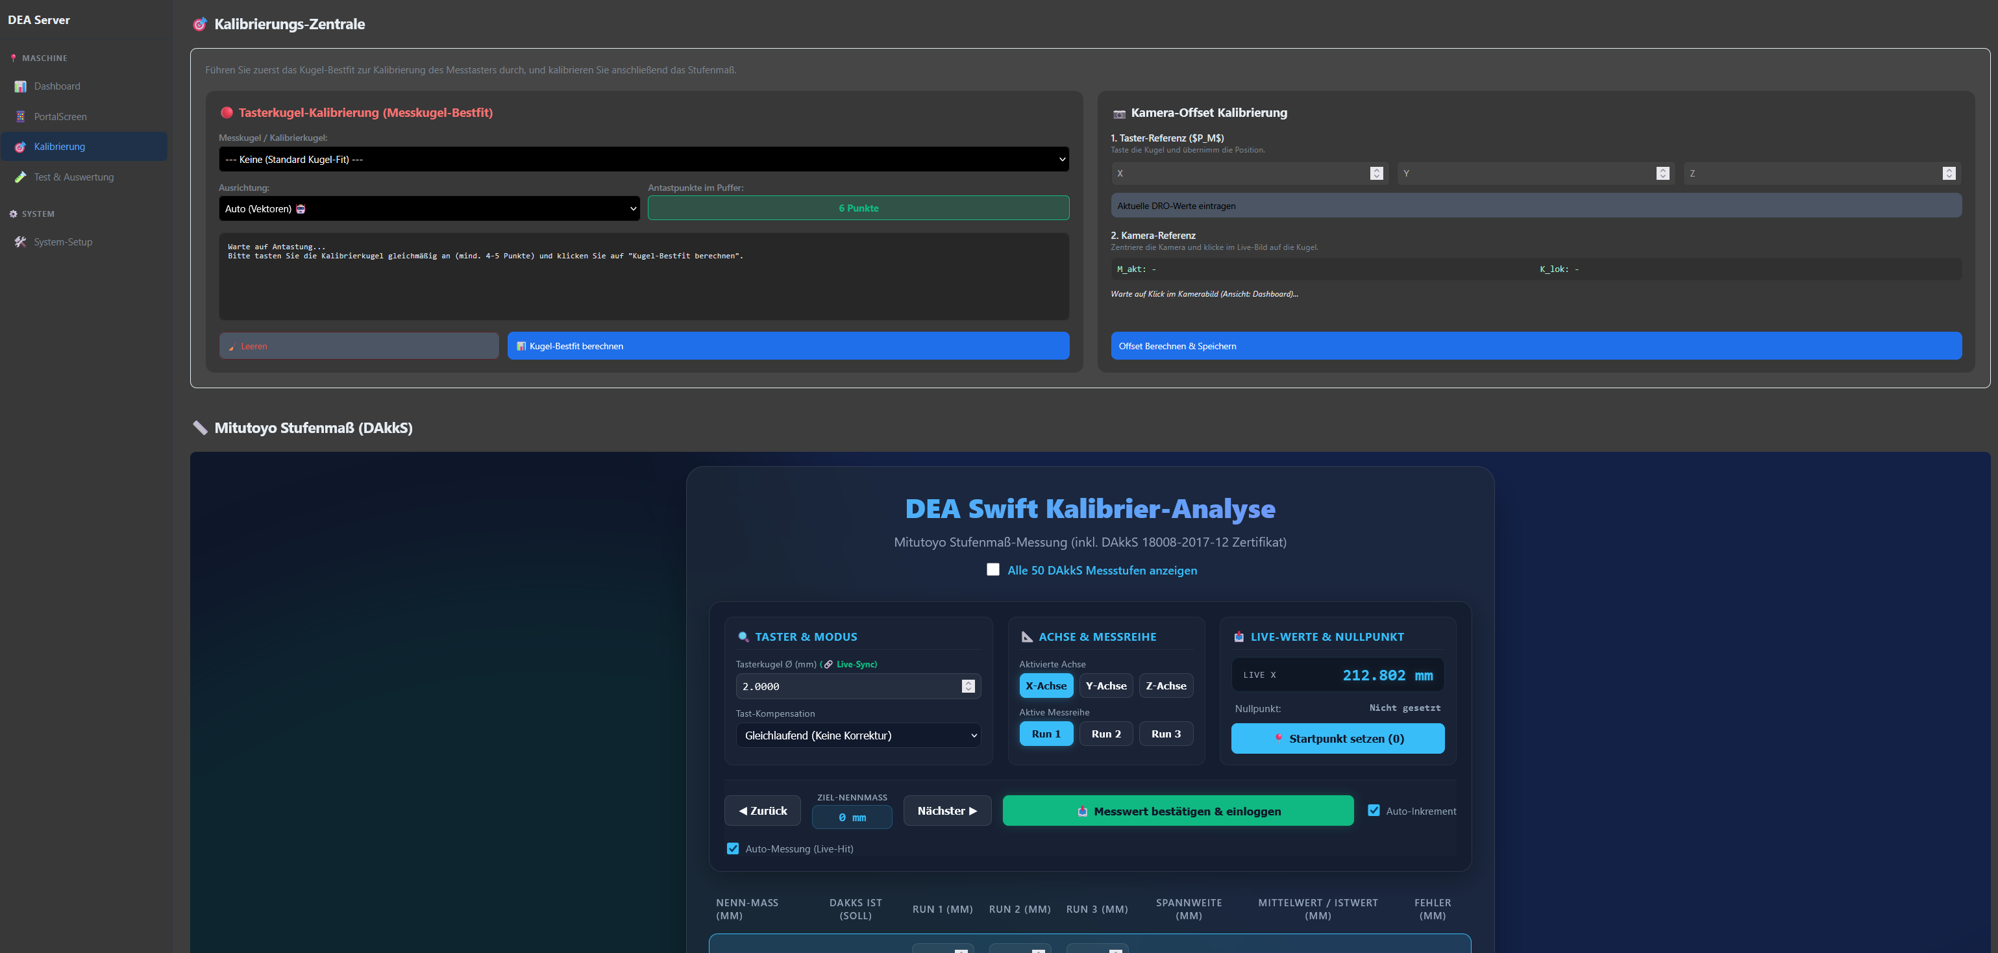Click the 'MITTELWERT / ISTWERT (MM)' column header
This screenshot has width=1998, height=953.
[1318, 909]
